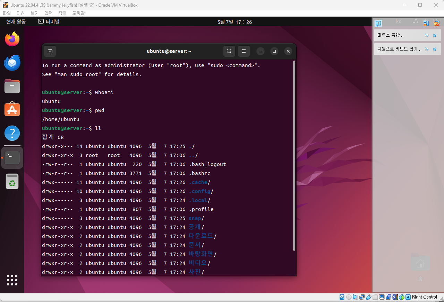Open the hard disk status bar indicator
Image resolution: width=444 pixels, height=302 pixels.
click(342, 297)
